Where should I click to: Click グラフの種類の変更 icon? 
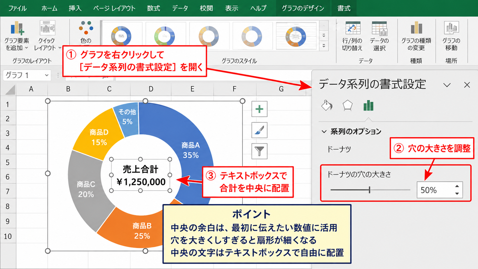coord(416,28)
